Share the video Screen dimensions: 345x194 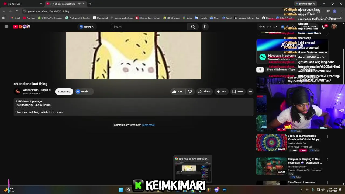click(x=204, y=92)
